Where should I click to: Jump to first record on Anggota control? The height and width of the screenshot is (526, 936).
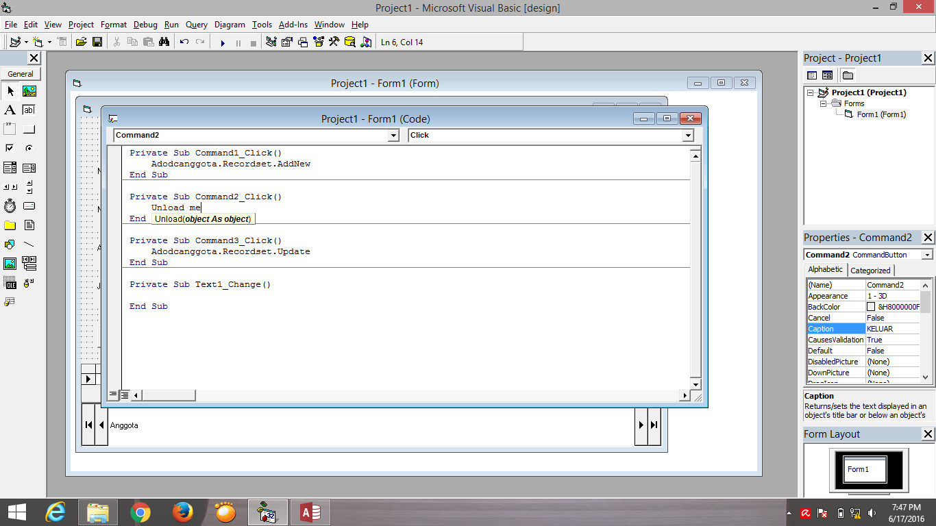point(88,425)
